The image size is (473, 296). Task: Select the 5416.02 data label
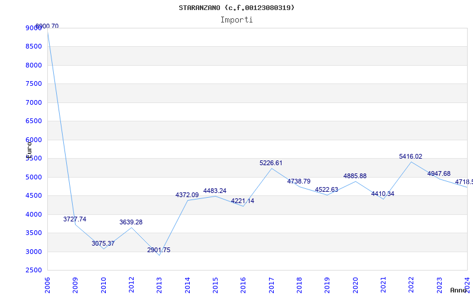tap(410, 156)
